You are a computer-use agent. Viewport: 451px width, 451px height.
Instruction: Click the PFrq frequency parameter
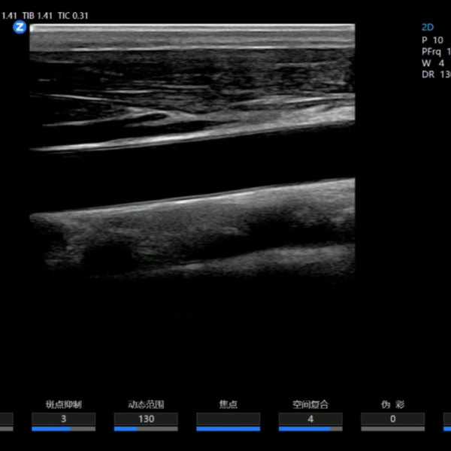(x=436, y=52)
